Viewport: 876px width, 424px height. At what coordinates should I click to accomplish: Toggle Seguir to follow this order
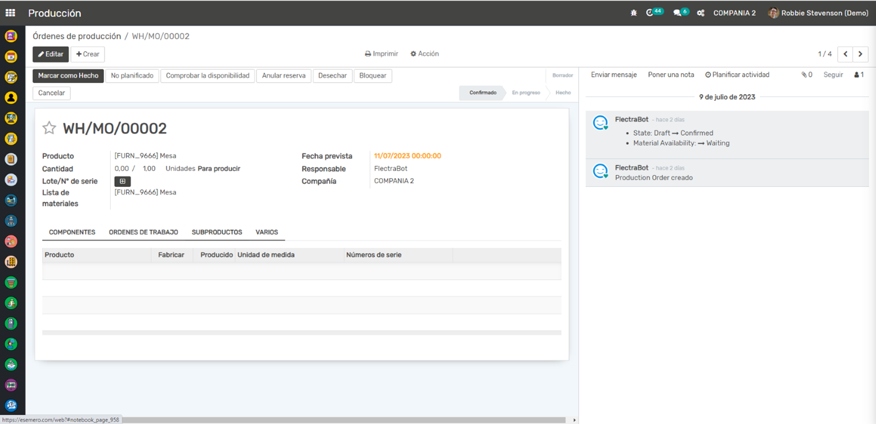click(x=833, y=75)
